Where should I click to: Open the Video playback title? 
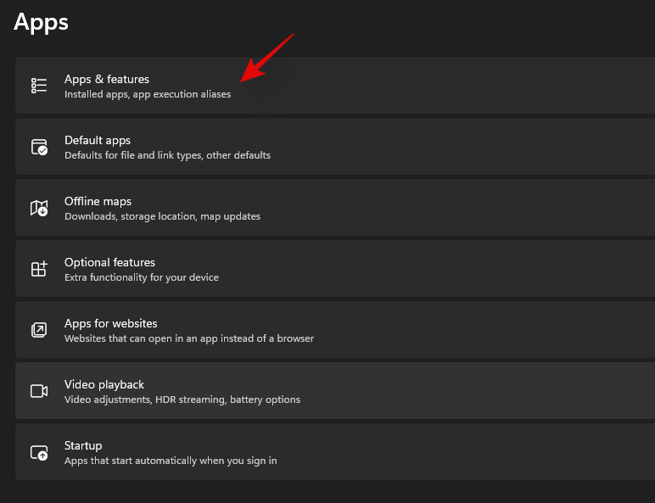point(104,384)
